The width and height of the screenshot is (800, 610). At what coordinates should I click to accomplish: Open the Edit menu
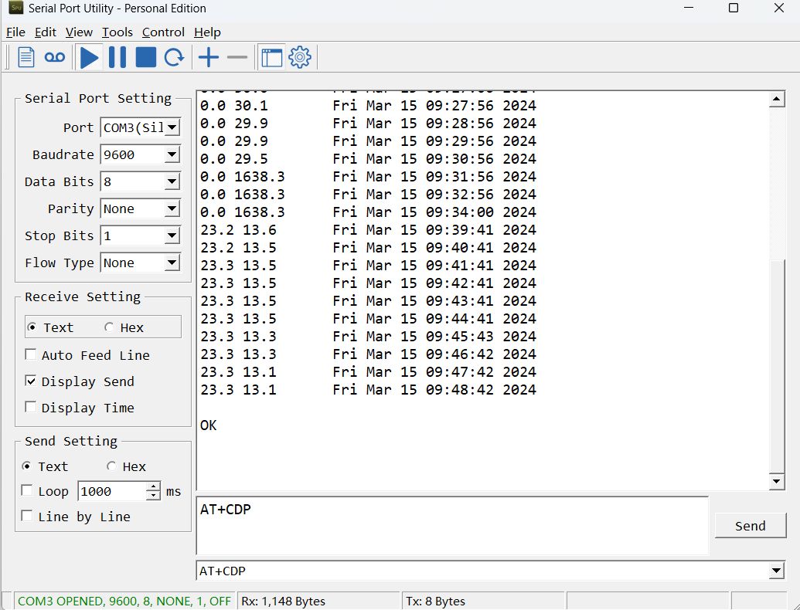click(x=46, y=32)
